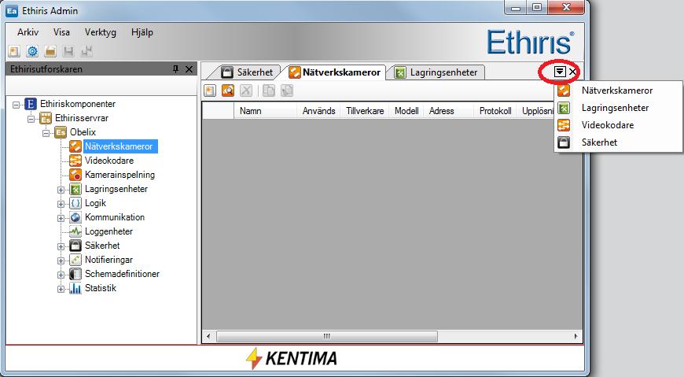The image size is (684, 377).
Task: Select Nätverkskameror in the tree
Action: (x=119, y=146)
